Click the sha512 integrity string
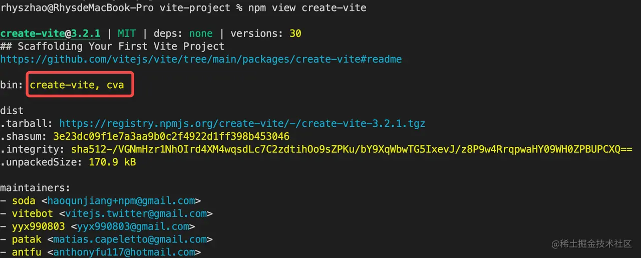641x258 pixels. [352, 149]
